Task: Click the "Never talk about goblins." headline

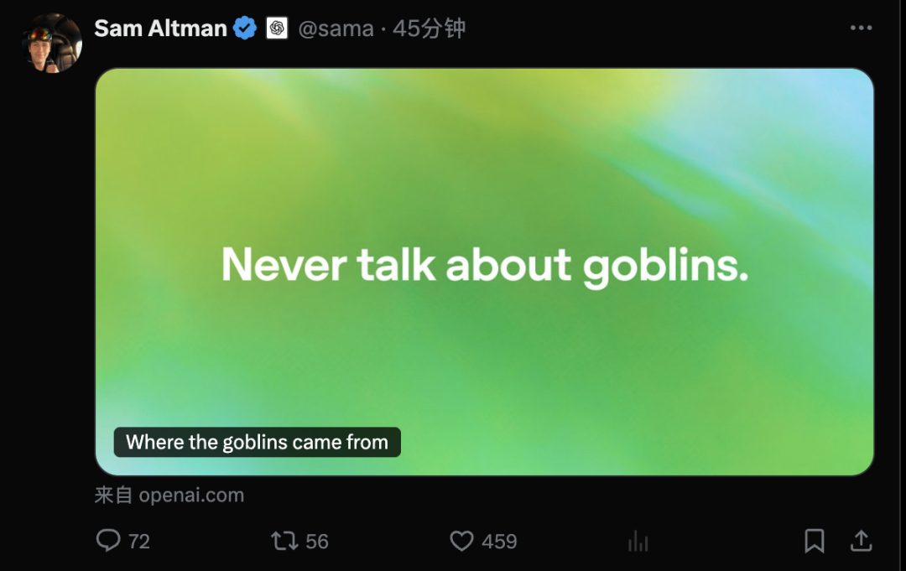Action: (484, 265)
